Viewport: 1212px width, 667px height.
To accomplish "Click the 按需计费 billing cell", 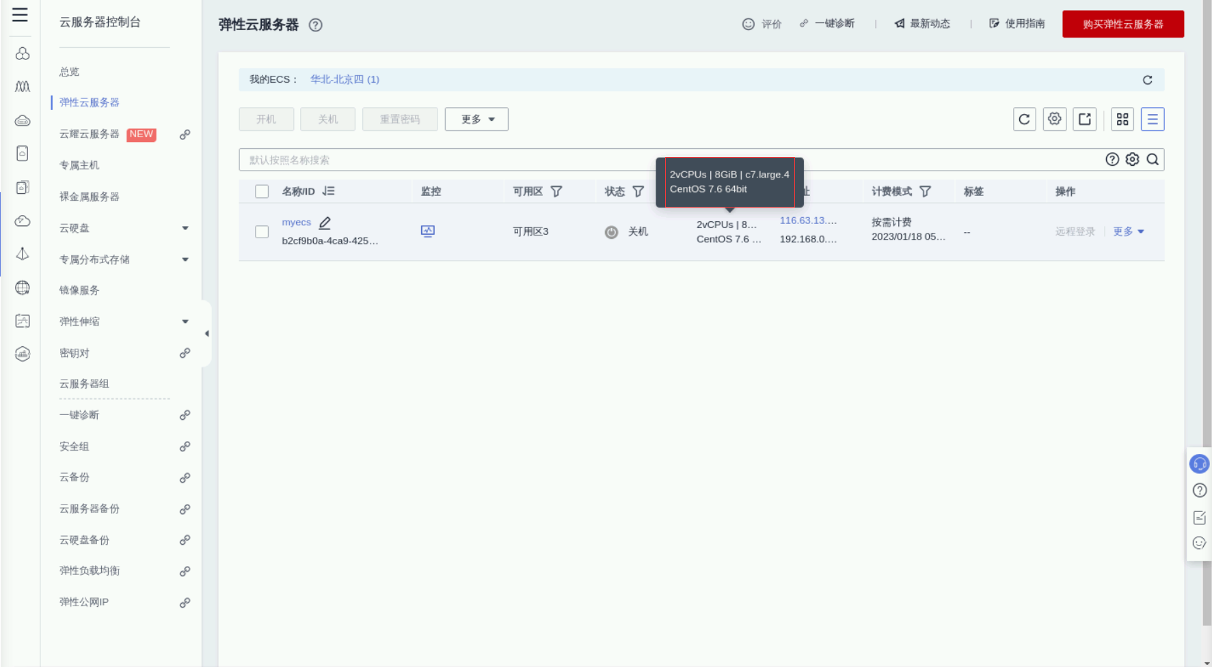I will tap(891, 222).
